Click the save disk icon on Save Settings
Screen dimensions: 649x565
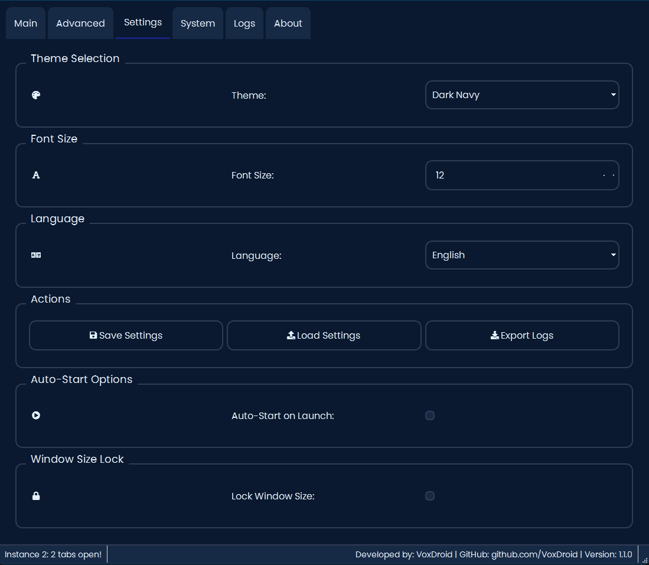(x=93, y=335)
